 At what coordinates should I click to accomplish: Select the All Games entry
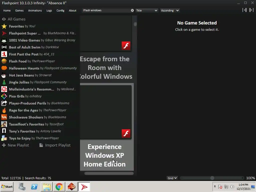point(16,19)
